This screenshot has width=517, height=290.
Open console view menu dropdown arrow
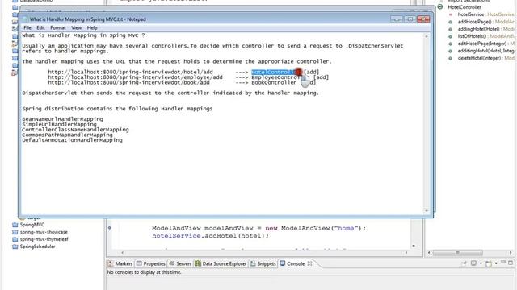pyautogui.click(x=496, y=263)
